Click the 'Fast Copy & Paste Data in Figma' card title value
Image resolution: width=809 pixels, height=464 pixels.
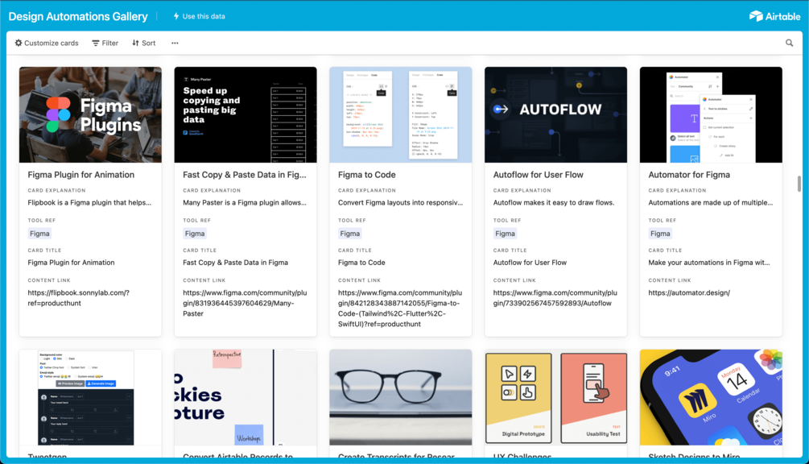coord(235,263)
